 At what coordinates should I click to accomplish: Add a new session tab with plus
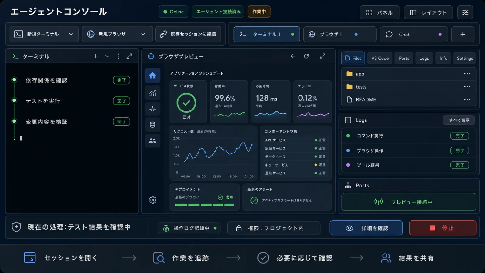(463, 34)
